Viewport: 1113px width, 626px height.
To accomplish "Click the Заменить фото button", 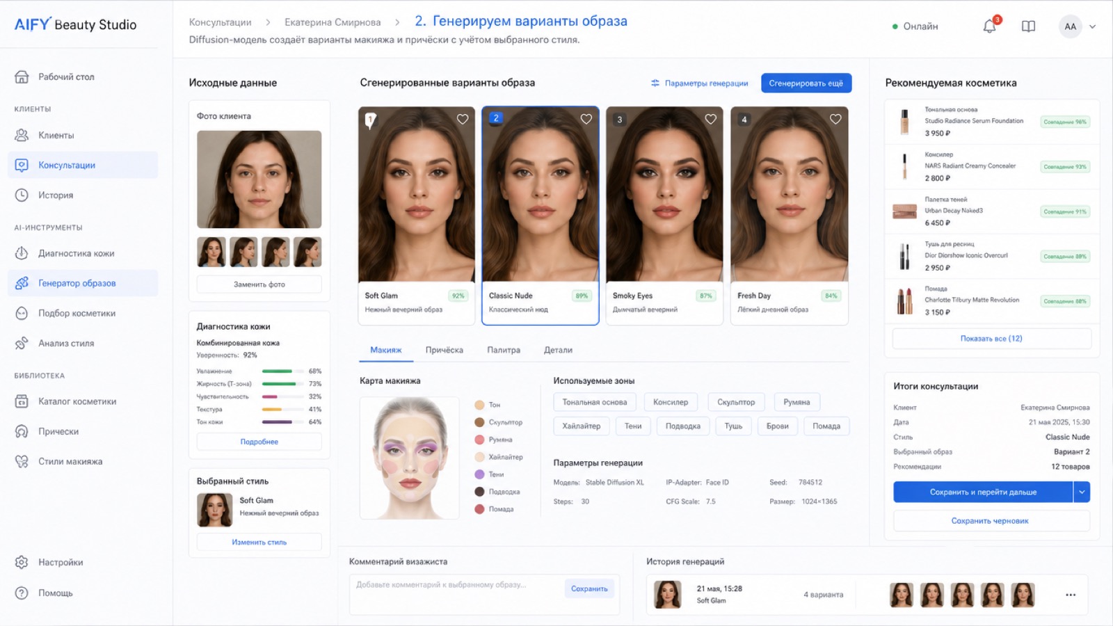I will click(x=259, y=284).
